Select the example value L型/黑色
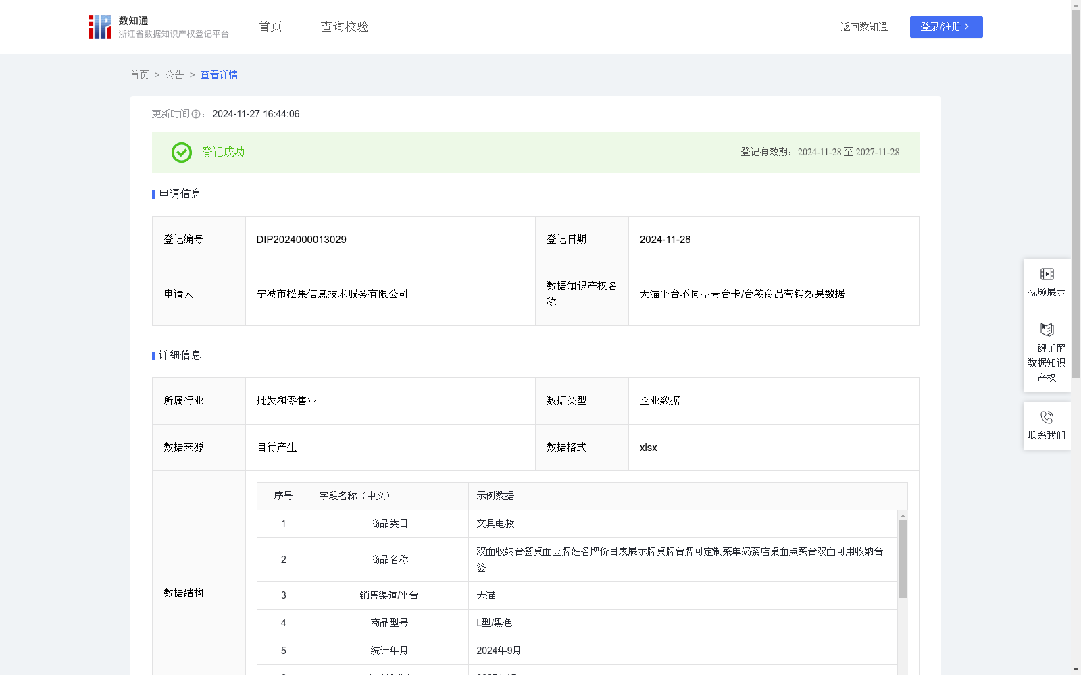 tap(494, 623)
